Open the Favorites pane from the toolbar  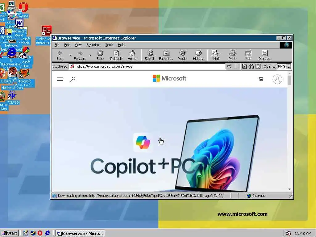(x=166, y=55)
